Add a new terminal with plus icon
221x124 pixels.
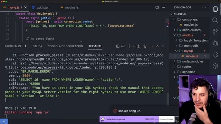click(x=129, y=46)
